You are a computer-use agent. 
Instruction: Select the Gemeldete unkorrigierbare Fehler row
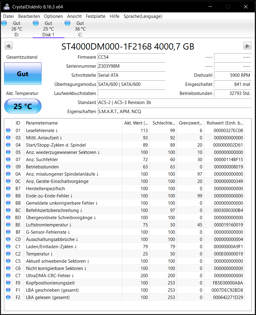pos(125,203)
